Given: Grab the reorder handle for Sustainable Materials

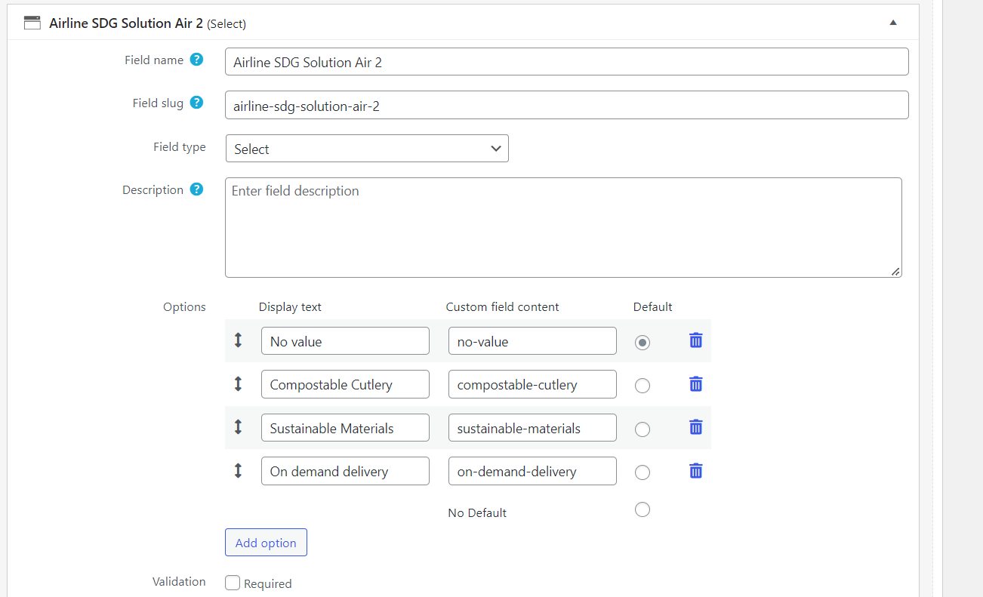Looking at the screenshot, I should click(238, 427).
